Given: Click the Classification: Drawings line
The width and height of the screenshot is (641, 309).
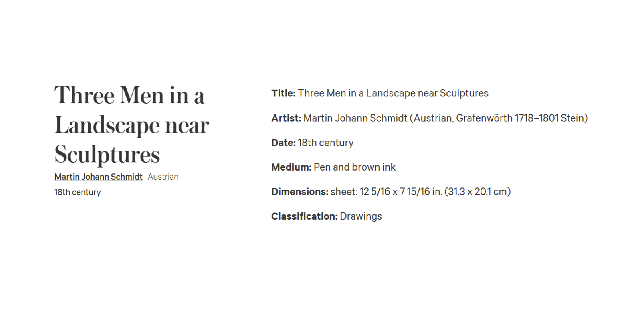Looking at the screenshot, I should click(x=327, y=216).
